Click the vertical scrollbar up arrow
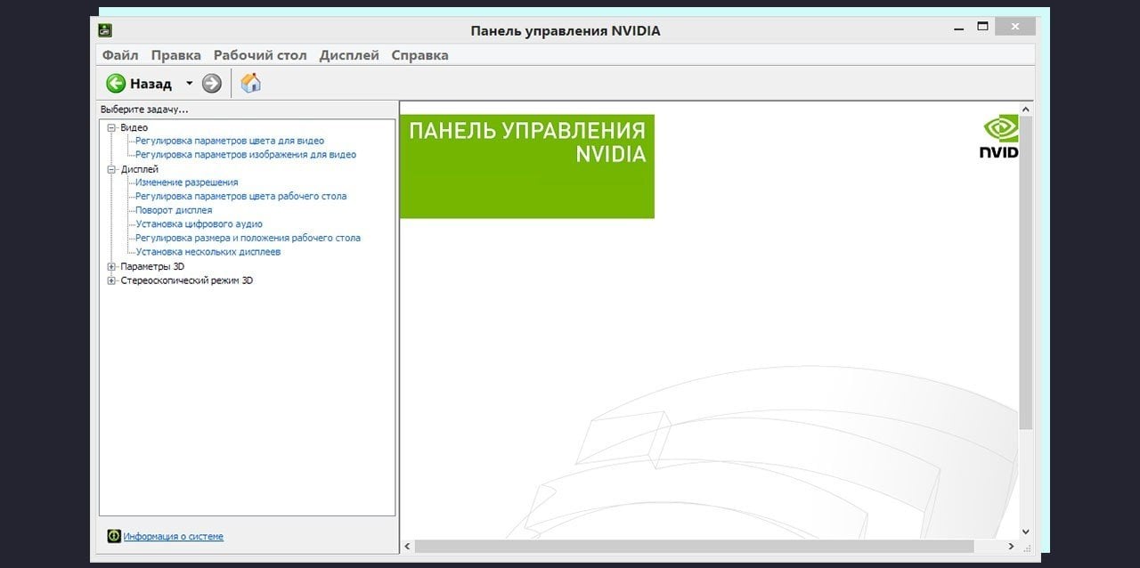Image resolution: width=1140 pixels, height=568 pixels. point(1026,110)
